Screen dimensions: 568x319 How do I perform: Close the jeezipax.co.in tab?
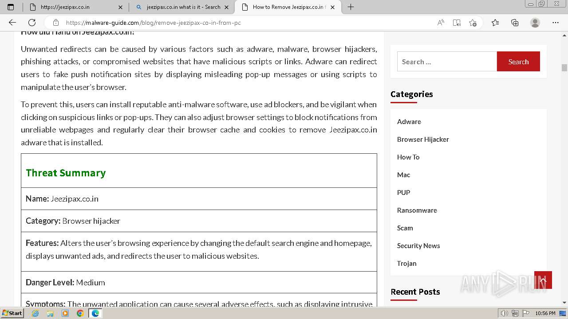point(120,7)
